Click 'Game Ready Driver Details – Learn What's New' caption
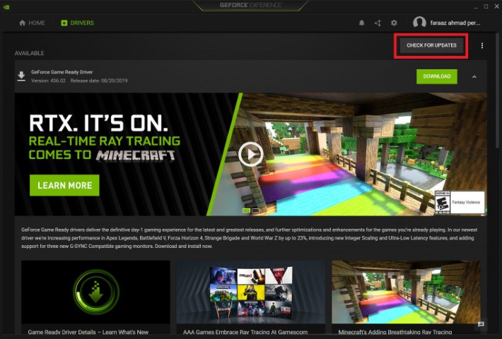 (88, 332)
